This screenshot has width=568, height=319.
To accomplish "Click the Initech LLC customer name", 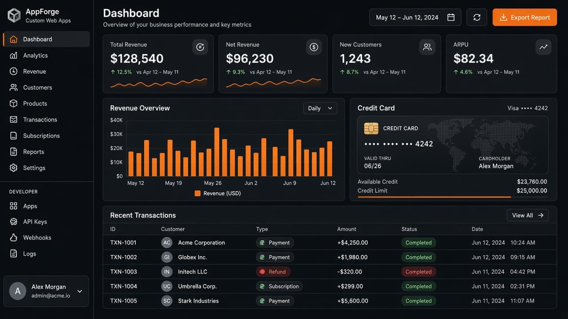I will (193, 272).
